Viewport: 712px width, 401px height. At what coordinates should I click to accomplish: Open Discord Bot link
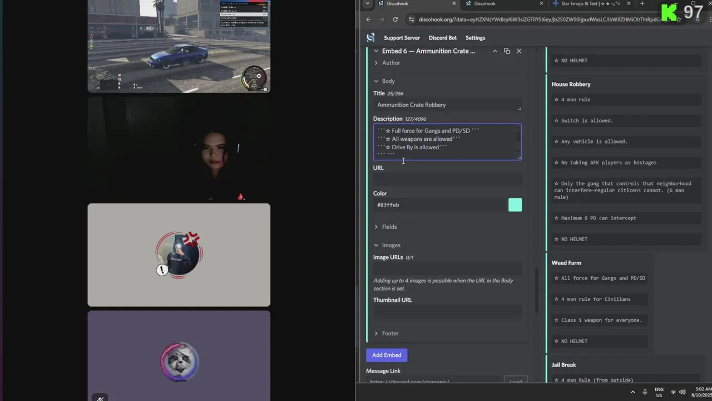pos(443,38)
